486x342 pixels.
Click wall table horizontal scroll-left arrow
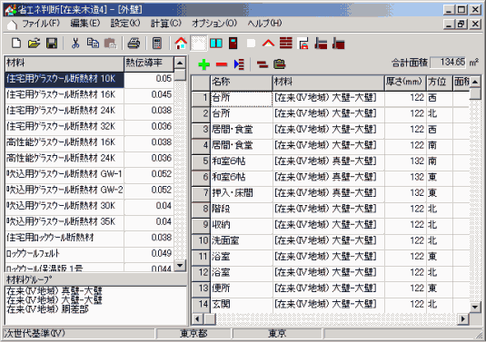pyautogui.click(x=197, y=318)
